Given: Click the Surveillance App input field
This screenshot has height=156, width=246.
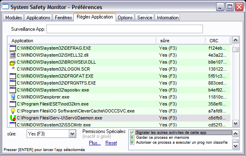Looking at the screenshot, I should pos(125,29).
